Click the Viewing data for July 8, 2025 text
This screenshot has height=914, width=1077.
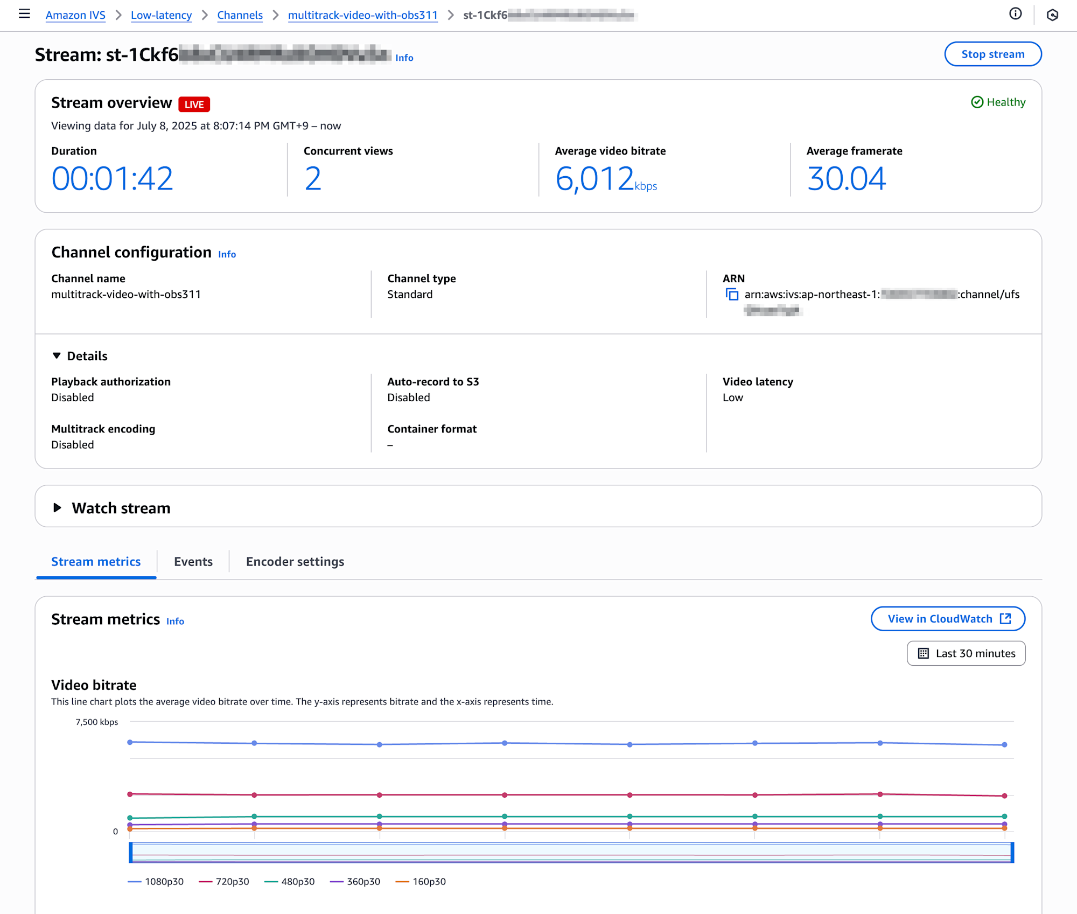coord(196,126)
